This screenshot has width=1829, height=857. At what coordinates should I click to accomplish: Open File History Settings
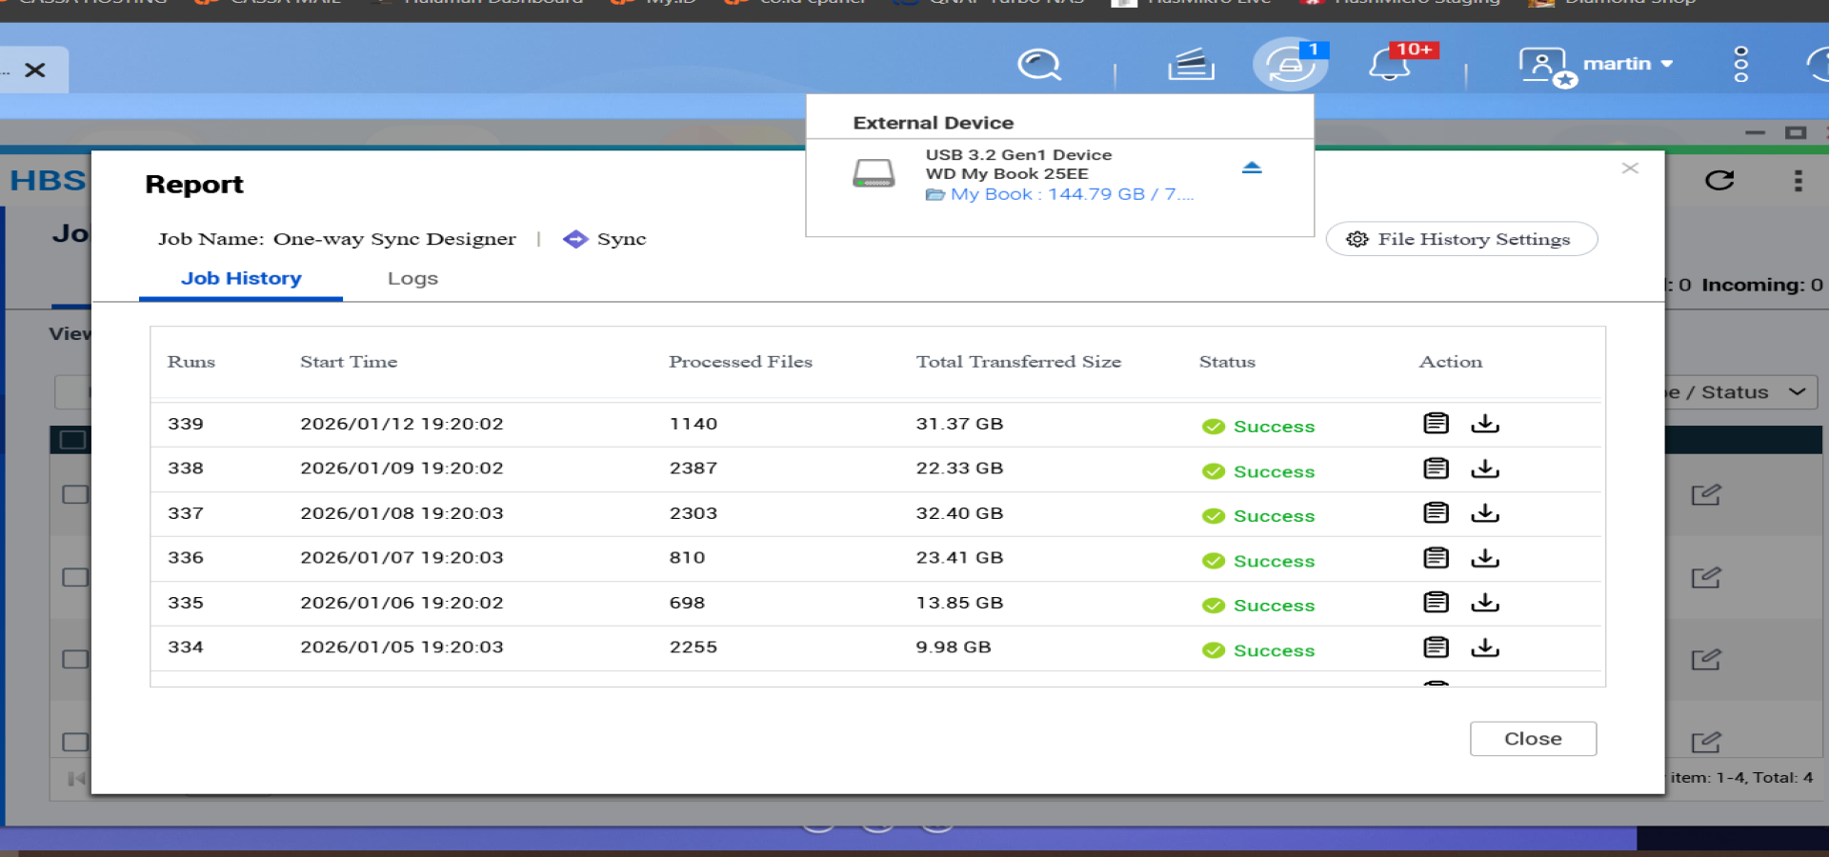click(x=1461, y=239)
